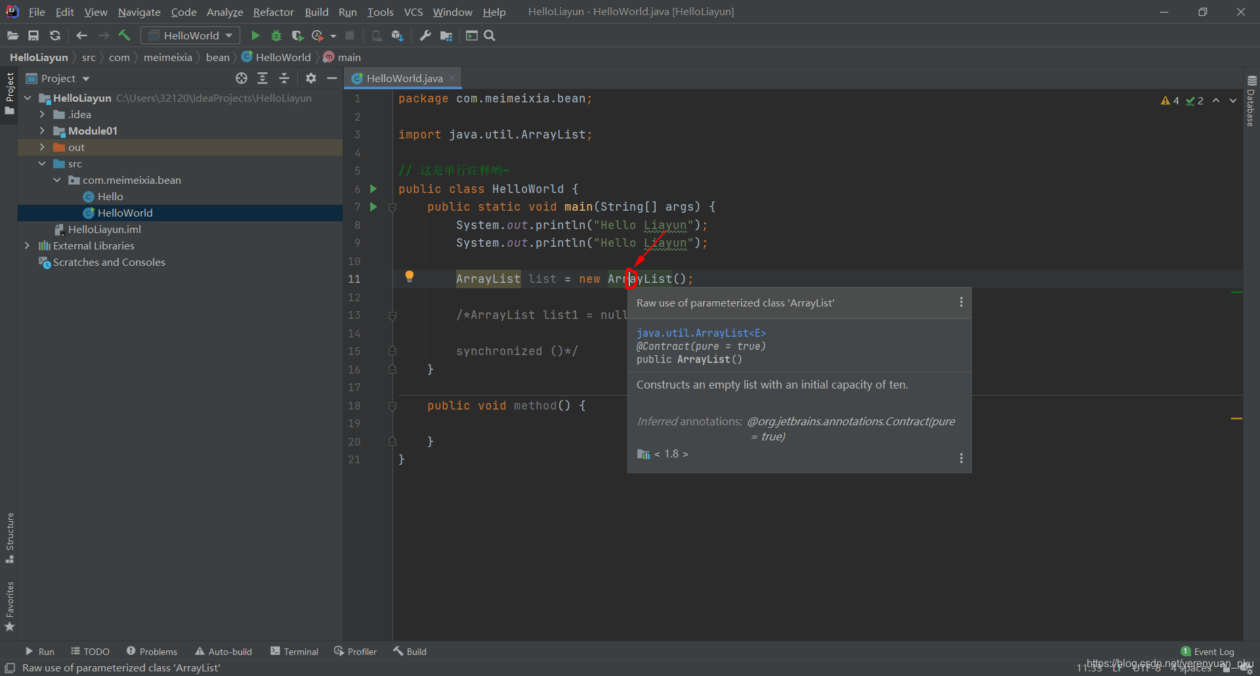Toggle tool window quick-access icon in status bar

click(x=10, y=668)
